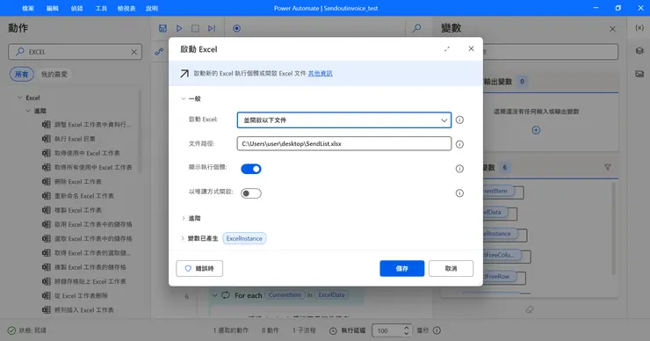Expand the 變數已產生 section
Screen dimensions: 650x341
183,238
